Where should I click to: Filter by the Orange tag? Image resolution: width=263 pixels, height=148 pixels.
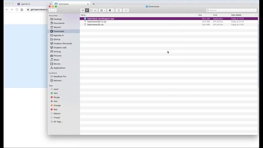coord(57,105)
